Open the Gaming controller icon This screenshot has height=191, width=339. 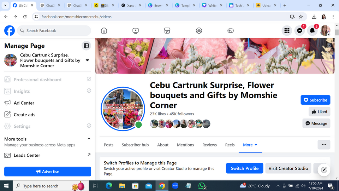coord(230,31)
